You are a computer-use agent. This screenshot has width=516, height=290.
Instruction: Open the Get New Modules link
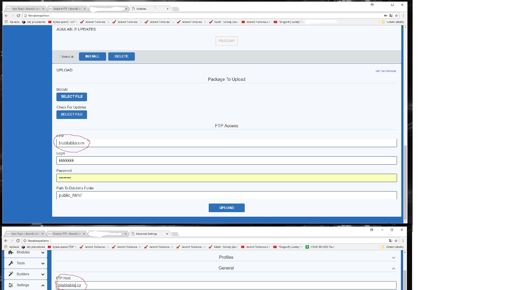pyautogui.click(x=385, y=71)
